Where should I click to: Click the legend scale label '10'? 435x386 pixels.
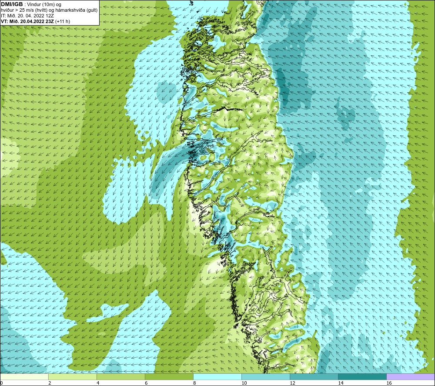pos(244,383)
